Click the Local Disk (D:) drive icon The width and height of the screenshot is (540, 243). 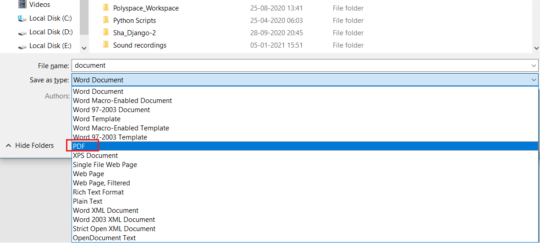tap(22, 33)
